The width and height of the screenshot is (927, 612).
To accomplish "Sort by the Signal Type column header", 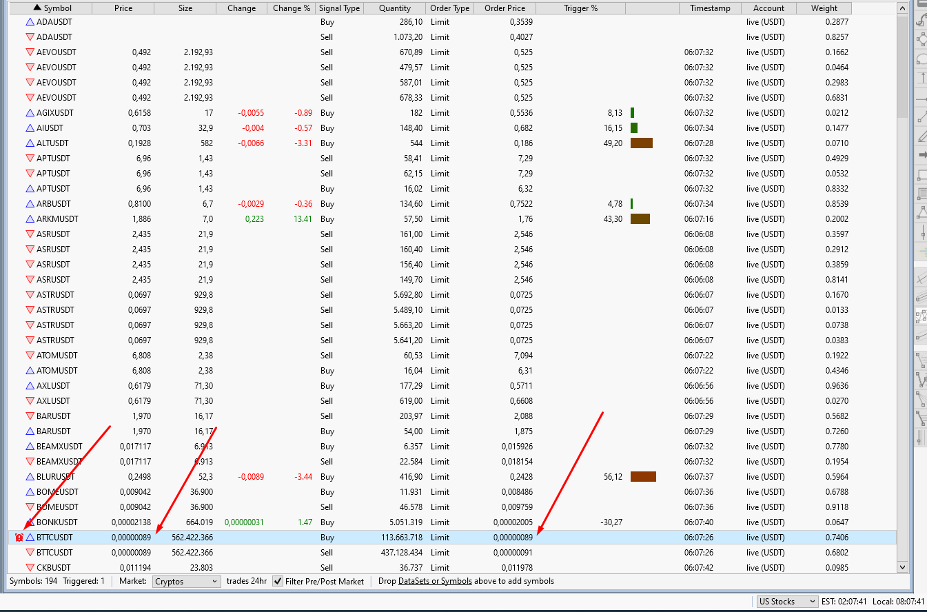I will (x=339, y=8).
